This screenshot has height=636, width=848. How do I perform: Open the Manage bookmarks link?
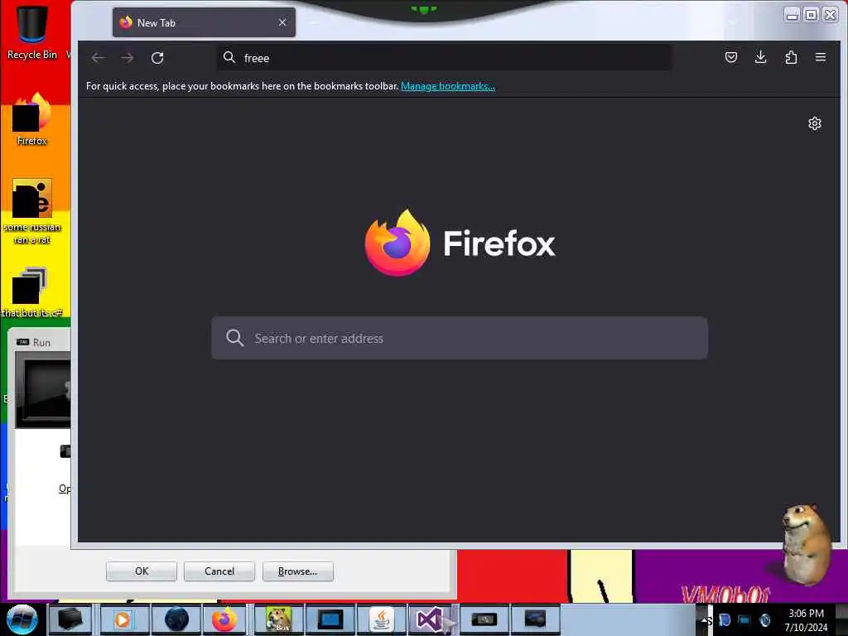(x=448, y=86)
